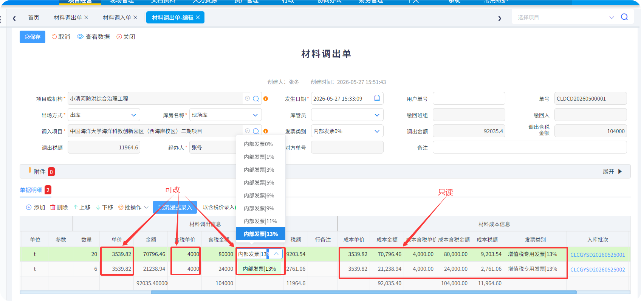This screenshot has height=301, width=641.
Task: Expand the 库房名称 dropdown
Action: point(255,115)
